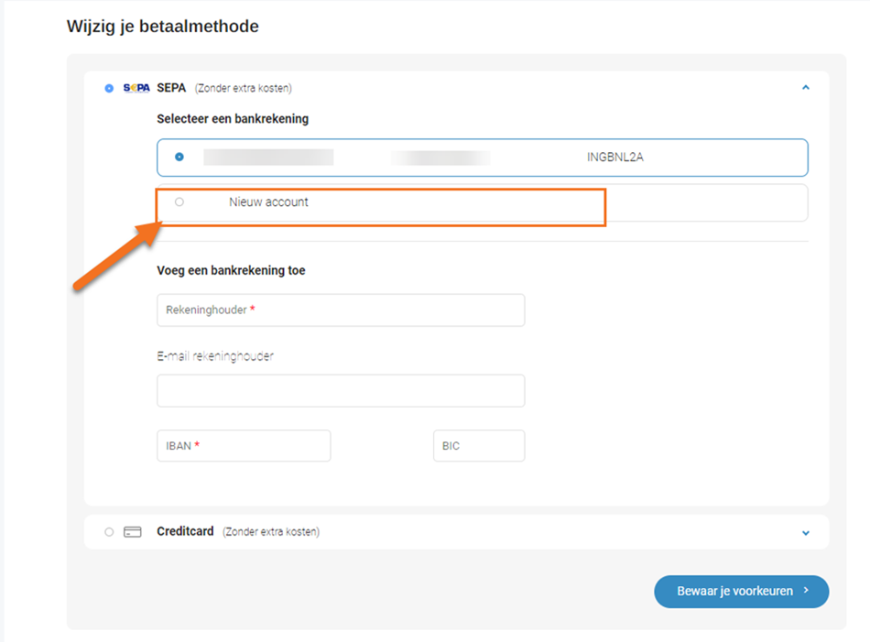Viewport: 870px width, 642px height.
Task: Click the SEPA logo icon
Action: (x=136, y=88)
